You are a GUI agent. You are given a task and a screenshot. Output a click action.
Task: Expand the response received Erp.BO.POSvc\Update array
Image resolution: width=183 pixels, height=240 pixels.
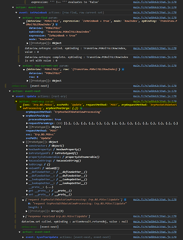23,216
